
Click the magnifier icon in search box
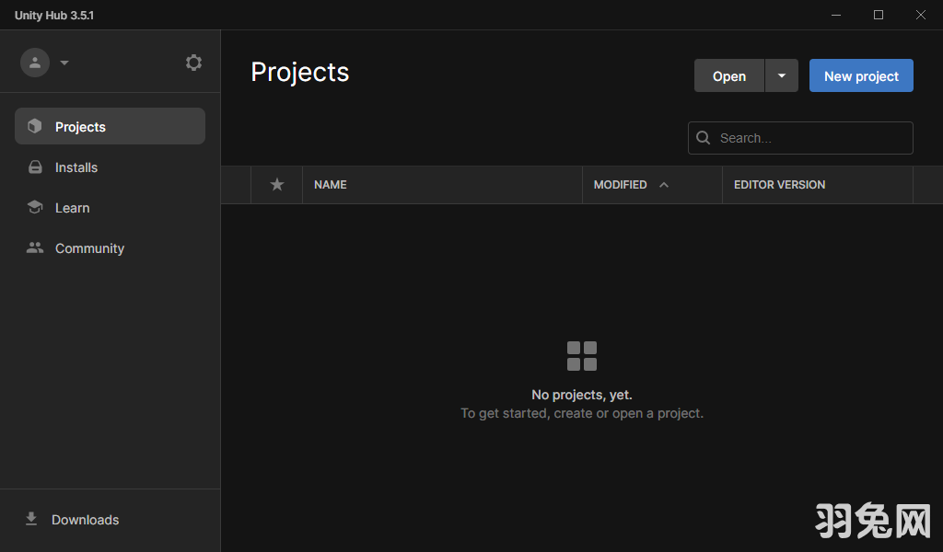704,138
